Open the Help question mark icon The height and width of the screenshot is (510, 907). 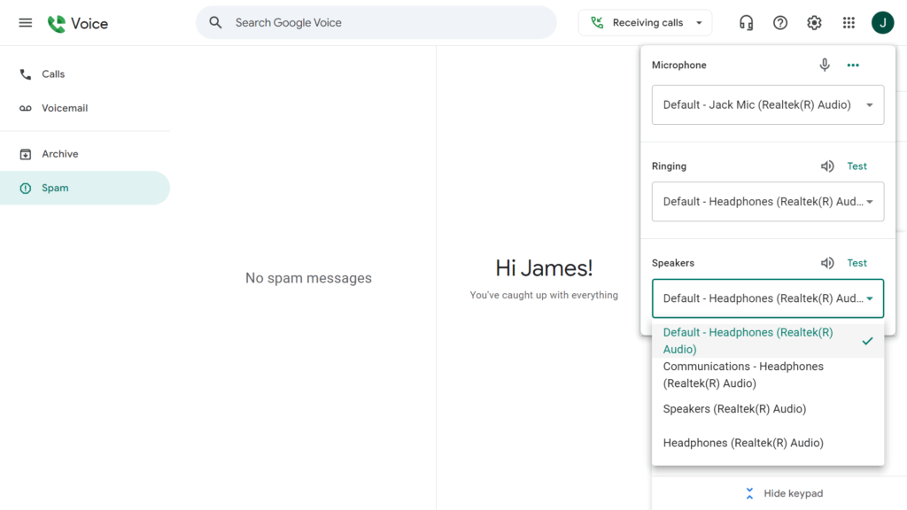click(x=780, y=22)
